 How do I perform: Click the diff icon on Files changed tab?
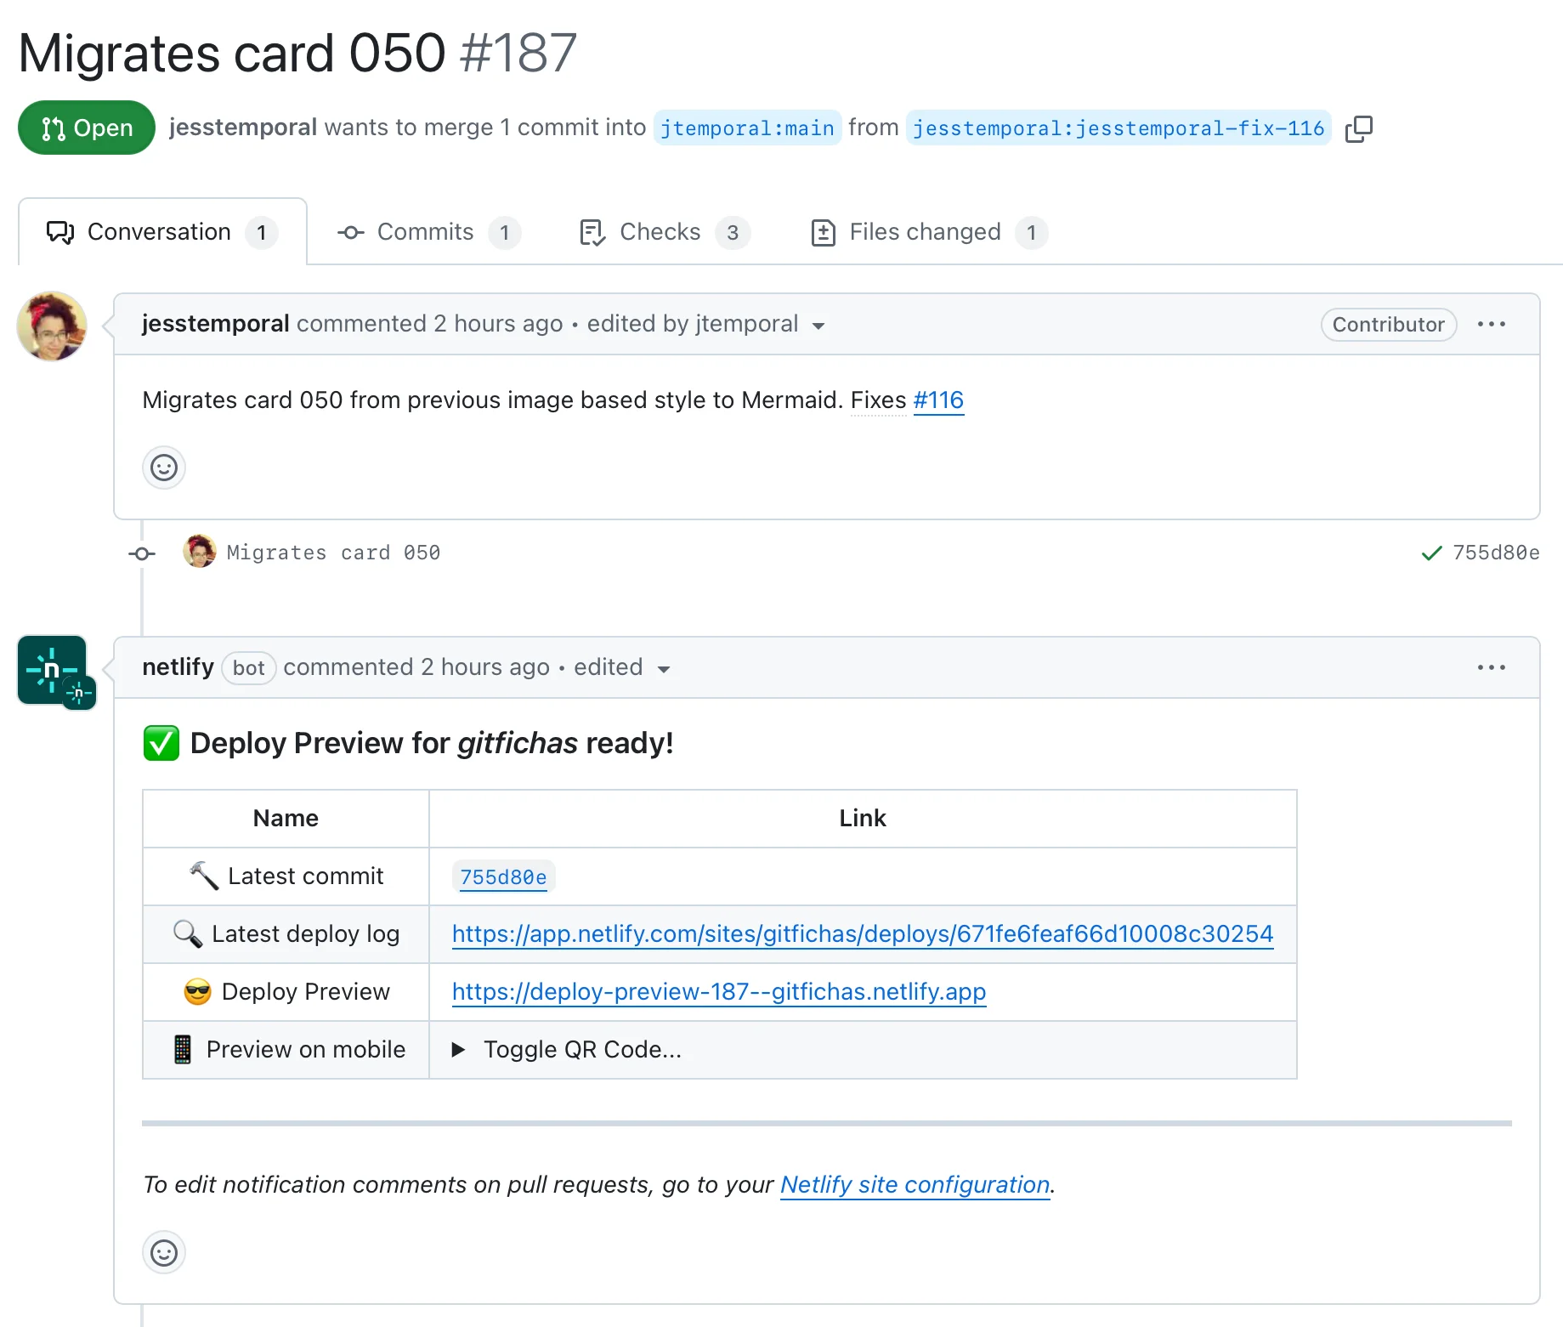coord(822,231)
